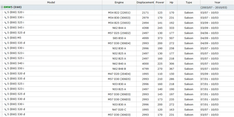Select the model name 5 (E60) M5
Viewport: 234px width, 117px height.
click(x=14, y=38)
